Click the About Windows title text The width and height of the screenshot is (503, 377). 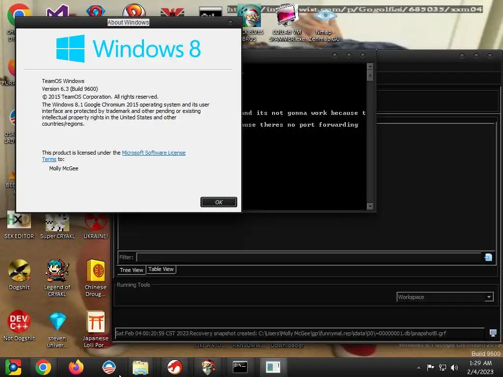128,23
